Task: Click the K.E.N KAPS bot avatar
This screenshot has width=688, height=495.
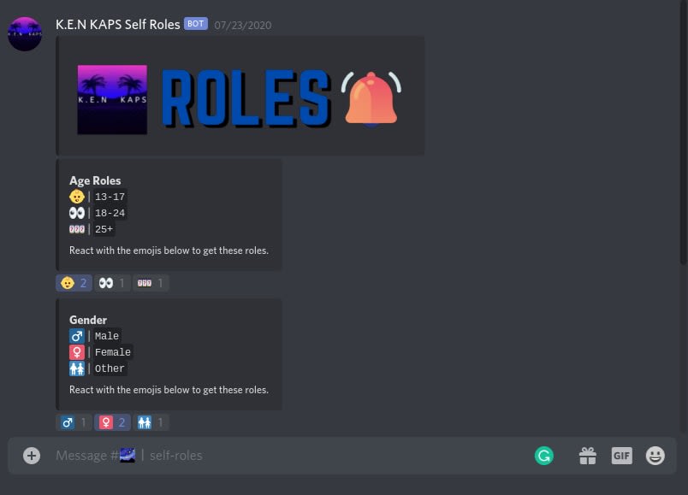Action: coord(25,34)
